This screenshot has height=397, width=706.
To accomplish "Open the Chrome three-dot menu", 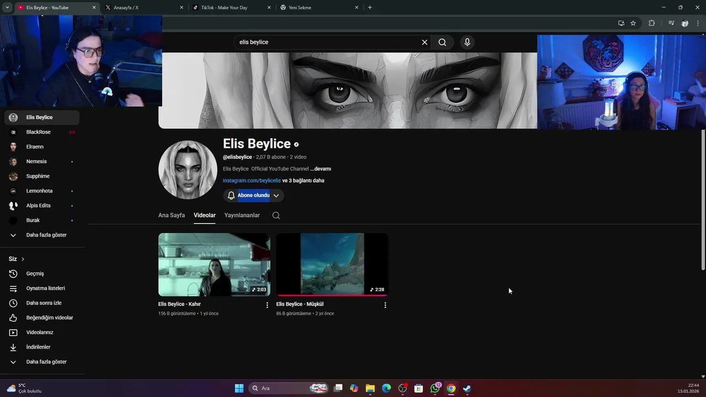I will pyautogui.click(x=698, y=23).
